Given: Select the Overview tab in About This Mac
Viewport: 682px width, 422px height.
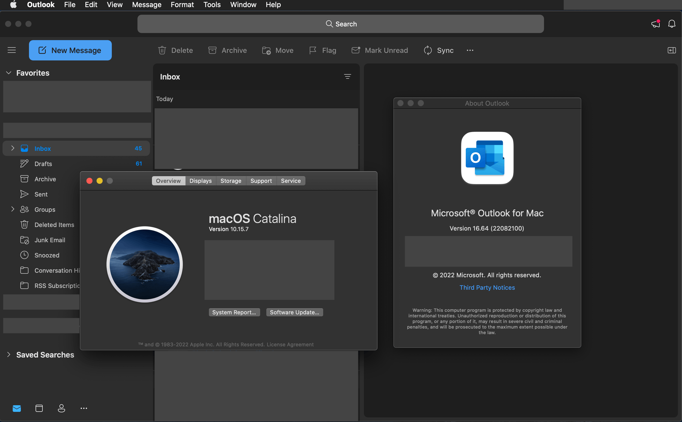Looking at the screenshot, I should pos(168,181).
